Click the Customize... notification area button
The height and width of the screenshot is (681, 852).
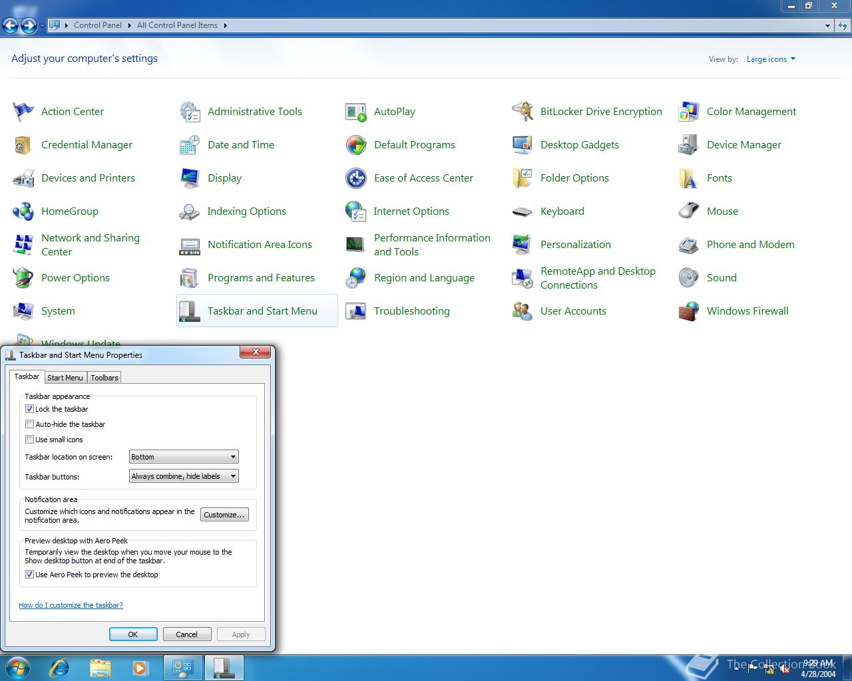(224, 515)
